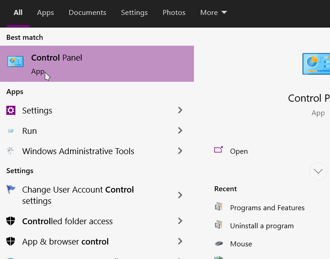Click the Run app icon
The height and width of the screenshot is (259, 330).
click(x=11, y=131)
